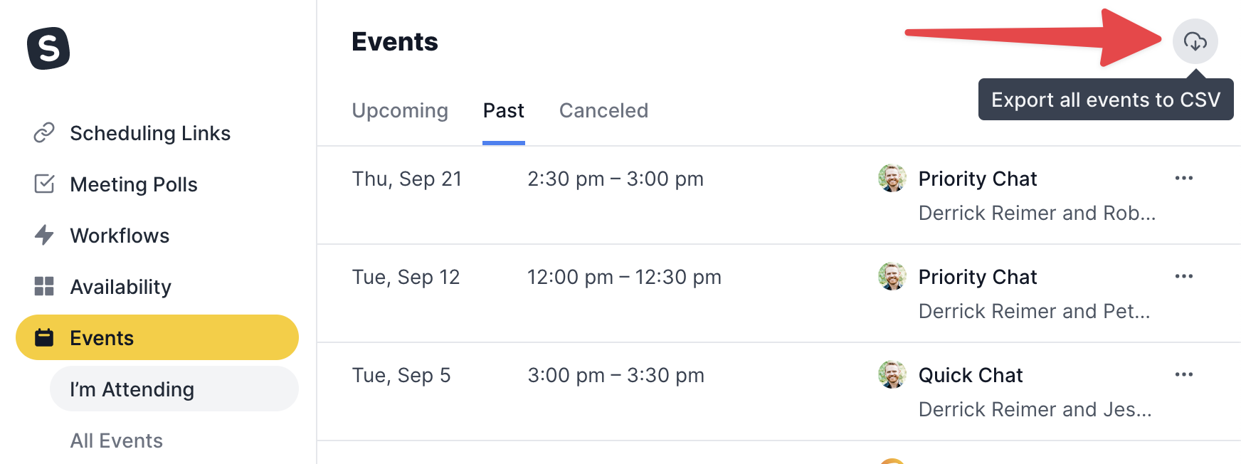Click the Availability grid icon

click(x=44, y=286)
